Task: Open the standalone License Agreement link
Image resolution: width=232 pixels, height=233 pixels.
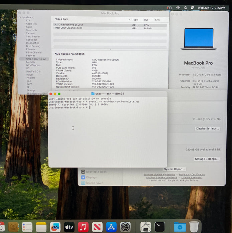Action: pyautogui.click(x=192, y=177)
